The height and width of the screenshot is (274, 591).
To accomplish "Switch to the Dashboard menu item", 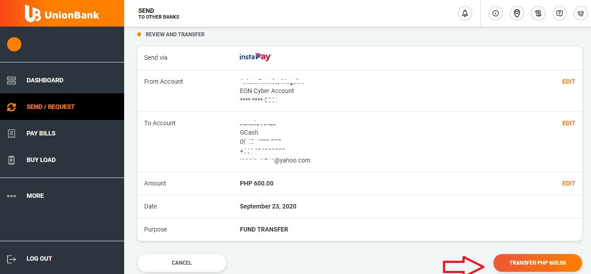I will coord(45,80).
